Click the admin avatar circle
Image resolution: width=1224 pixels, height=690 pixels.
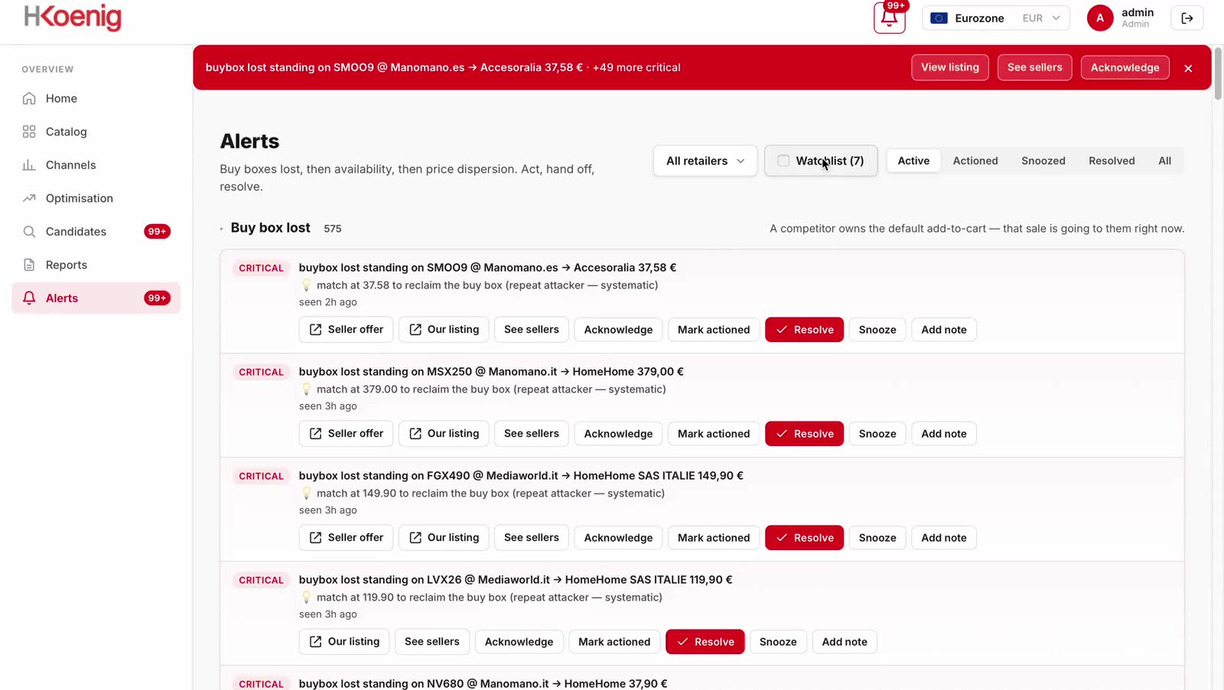[x=1100, y=18]
